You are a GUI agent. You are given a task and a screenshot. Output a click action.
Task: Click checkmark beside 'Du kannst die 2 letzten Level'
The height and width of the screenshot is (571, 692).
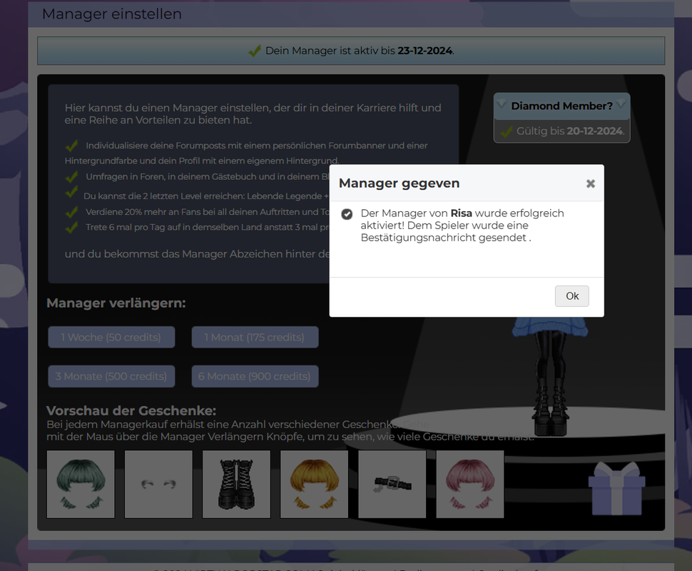[71, 193]
